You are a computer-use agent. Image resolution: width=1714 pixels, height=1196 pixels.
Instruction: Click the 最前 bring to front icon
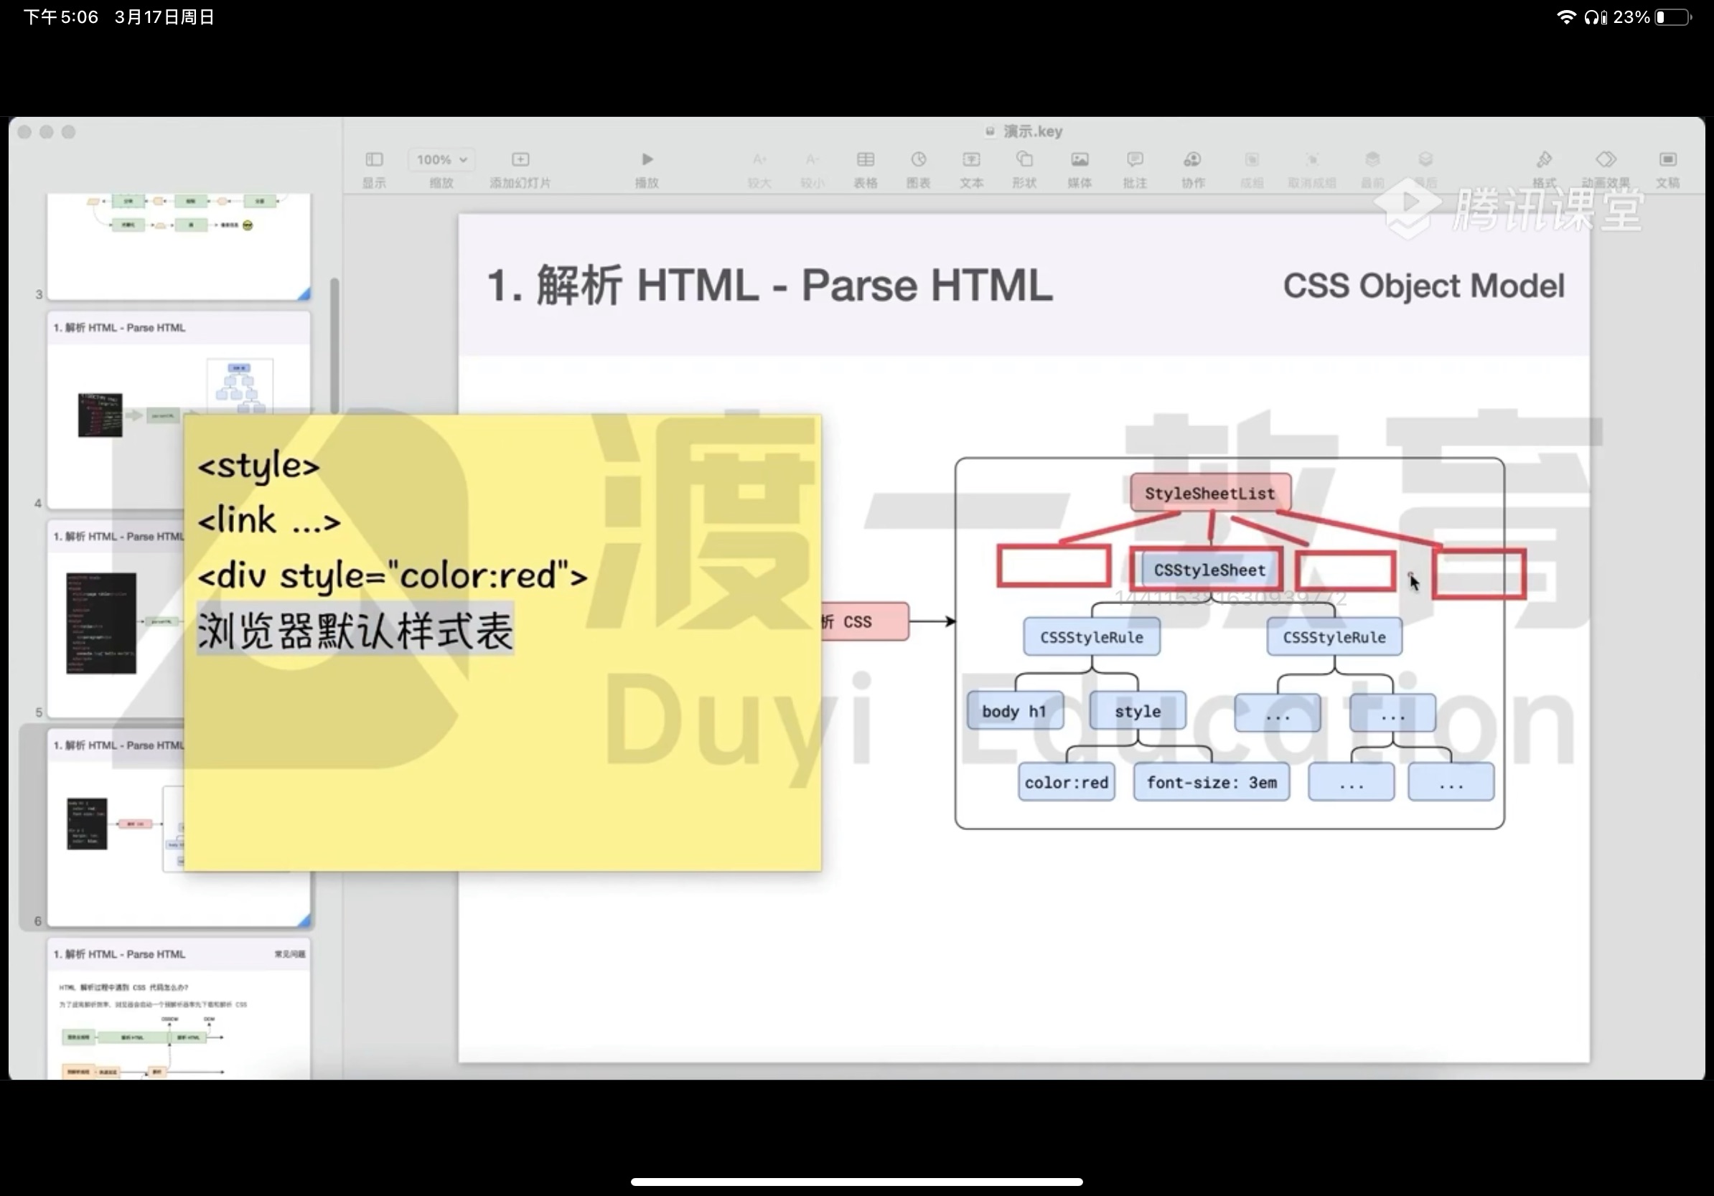click(1372, 160)
